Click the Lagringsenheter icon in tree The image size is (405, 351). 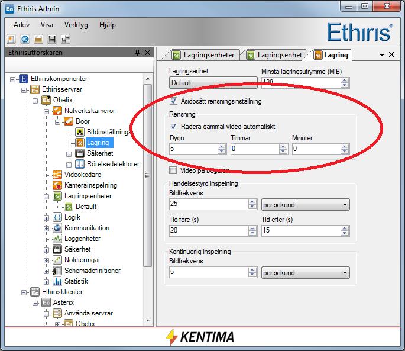coord(57,196)
